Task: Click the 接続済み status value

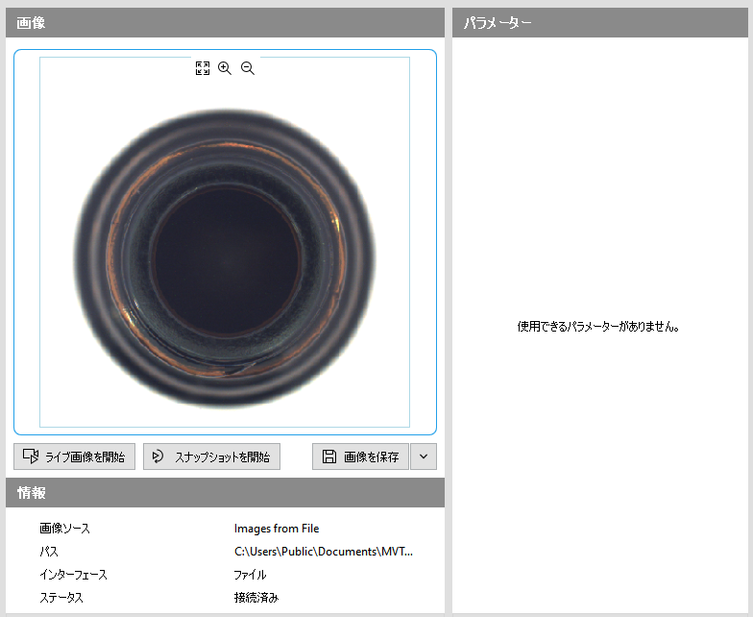Action: tap(256, 598)
